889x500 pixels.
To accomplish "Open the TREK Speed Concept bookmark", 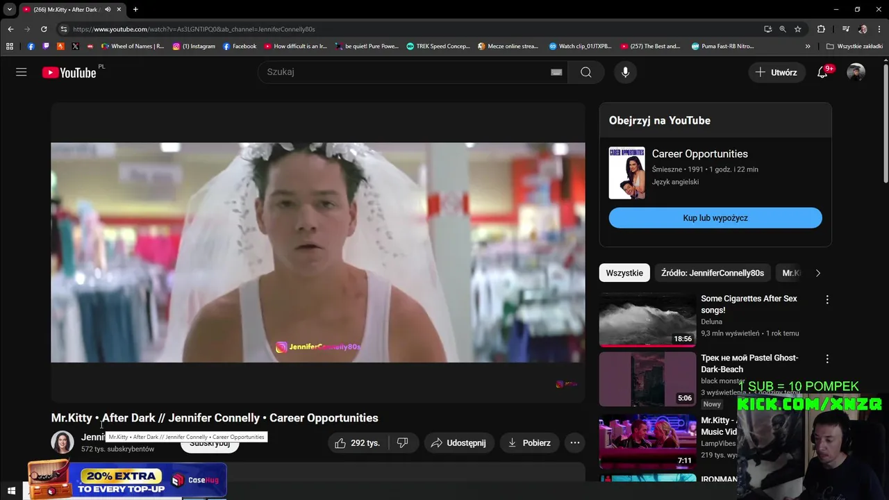I will (438, 47).
